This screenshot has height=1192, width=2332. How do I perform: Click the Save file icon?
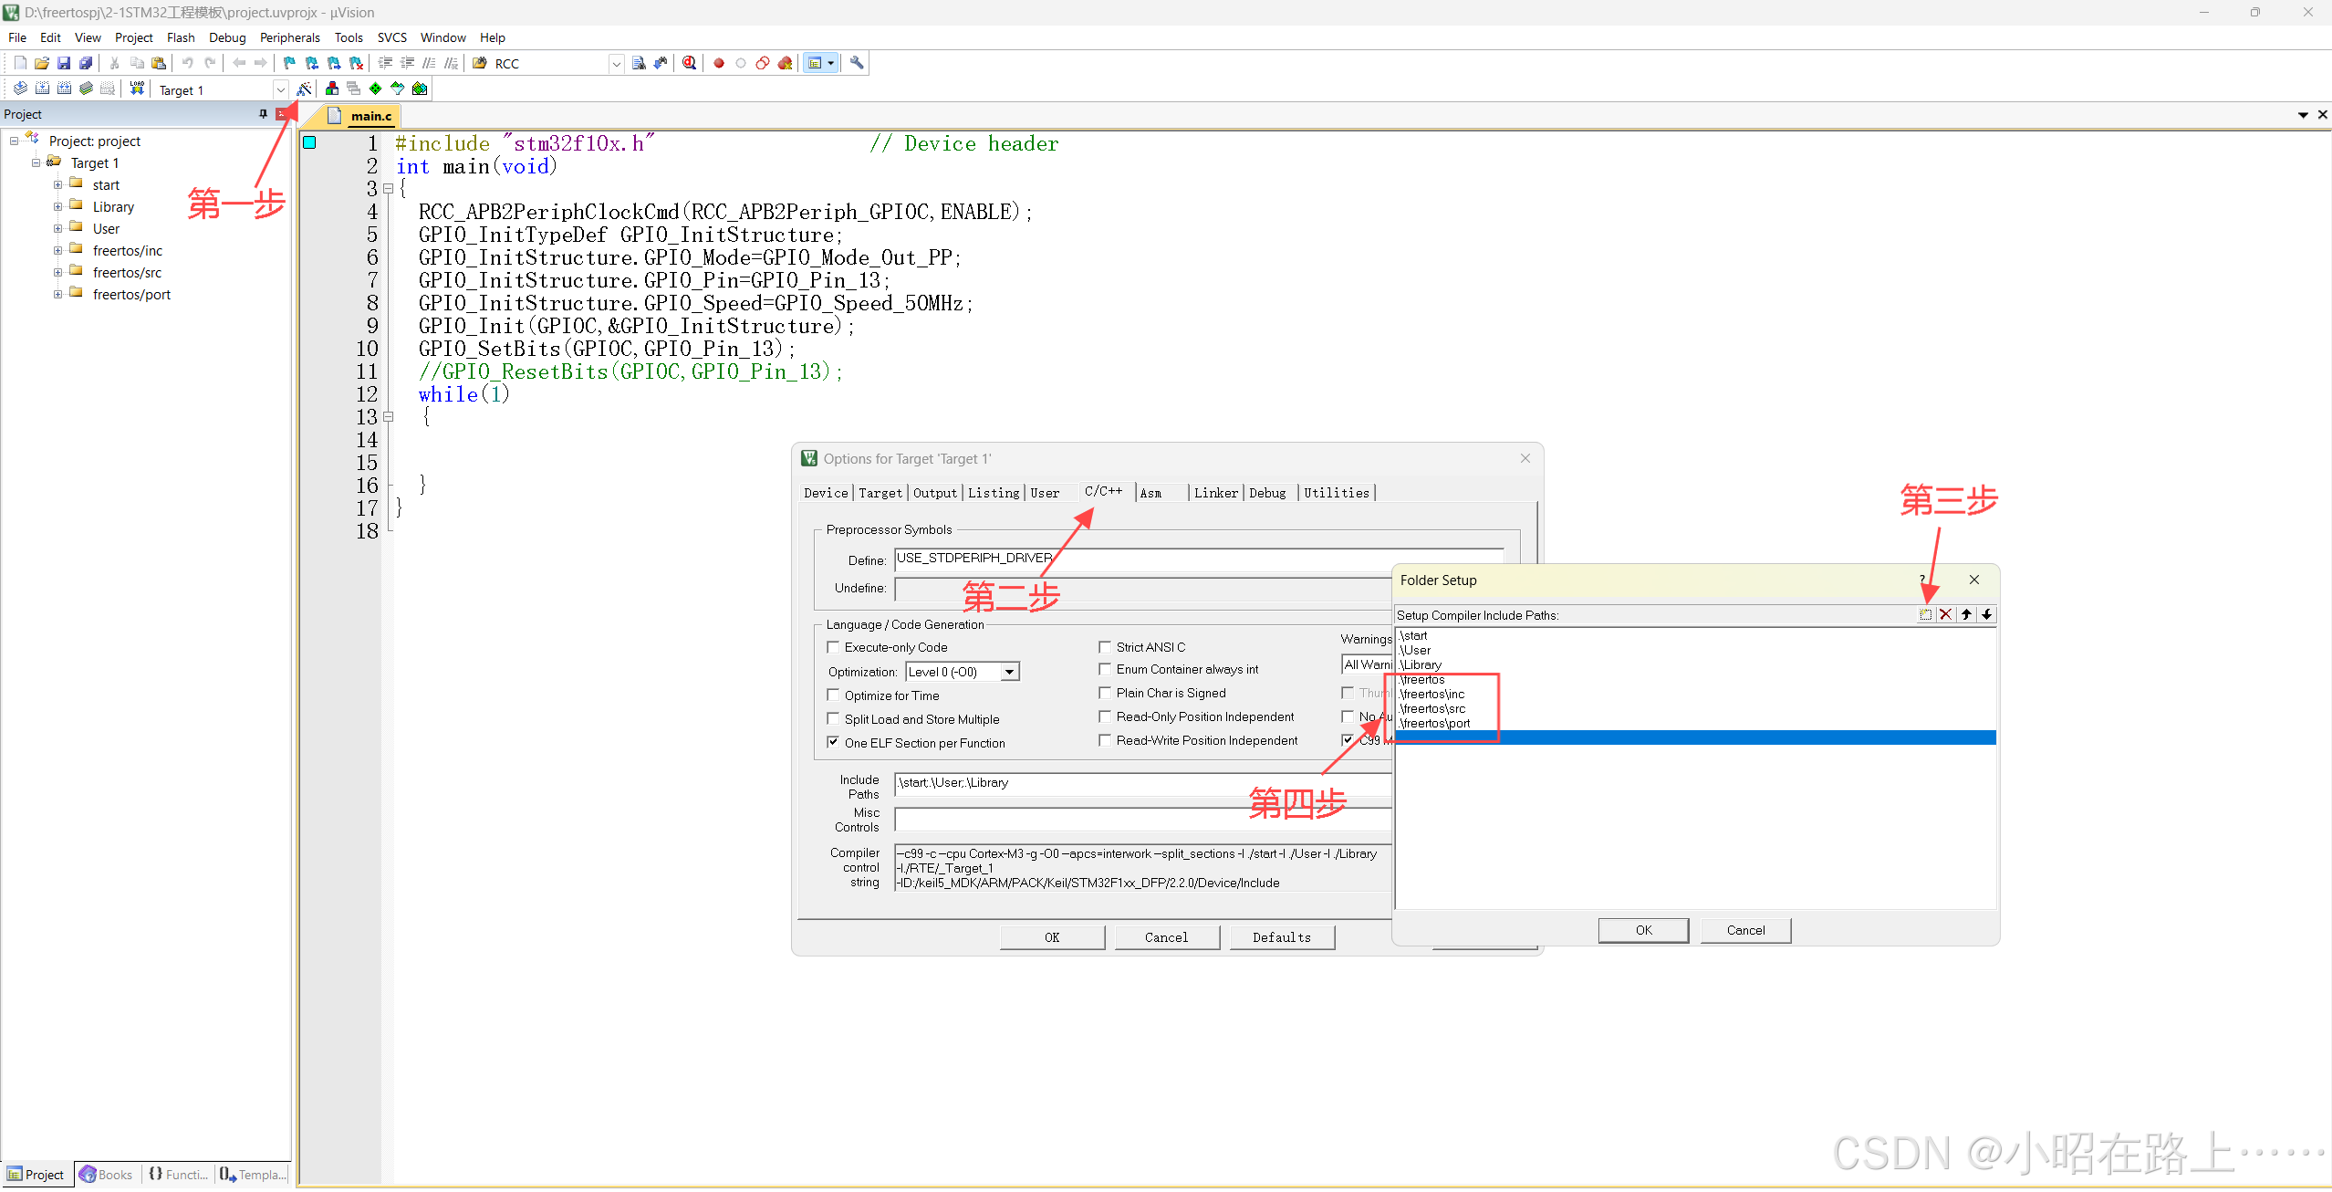64,63
